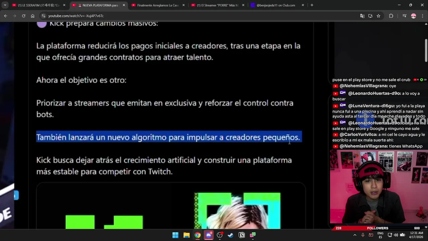428x241 pixels.
Task: Click paragraph 'Kick busca dejar atrás'
Action: [164, 166]
